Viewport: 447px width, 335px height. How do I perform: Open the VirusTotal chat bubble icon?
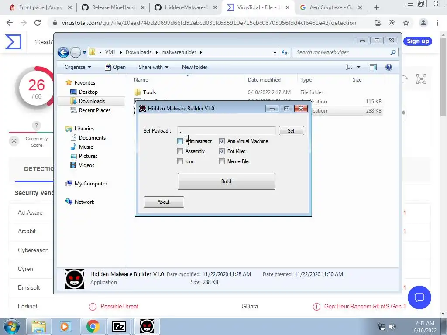[x=419, y=297]
